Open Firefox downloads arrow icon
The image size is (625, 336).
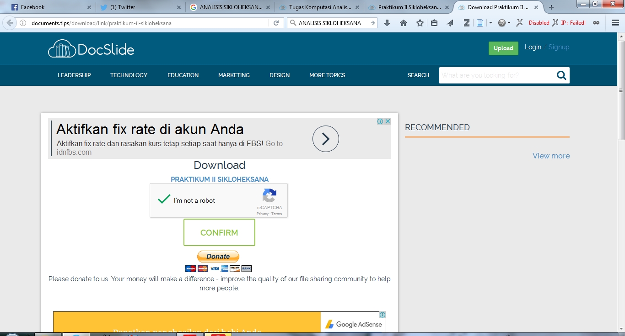coord(387,23)
